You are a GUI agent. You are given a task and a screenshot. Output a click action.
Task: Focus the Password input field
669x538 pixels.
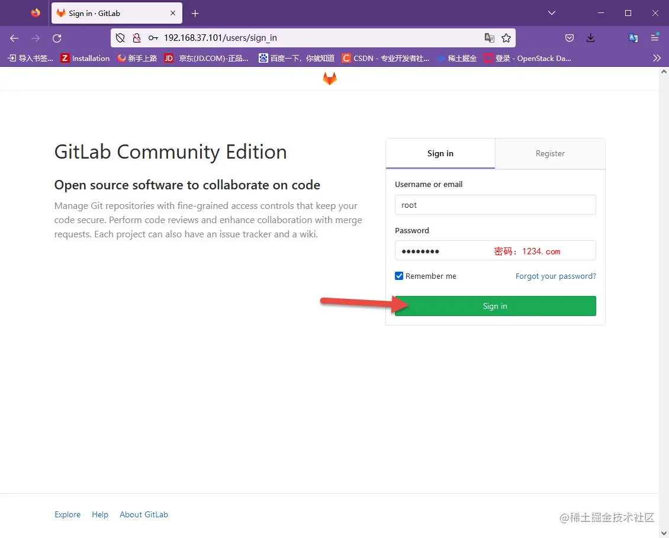495,250
